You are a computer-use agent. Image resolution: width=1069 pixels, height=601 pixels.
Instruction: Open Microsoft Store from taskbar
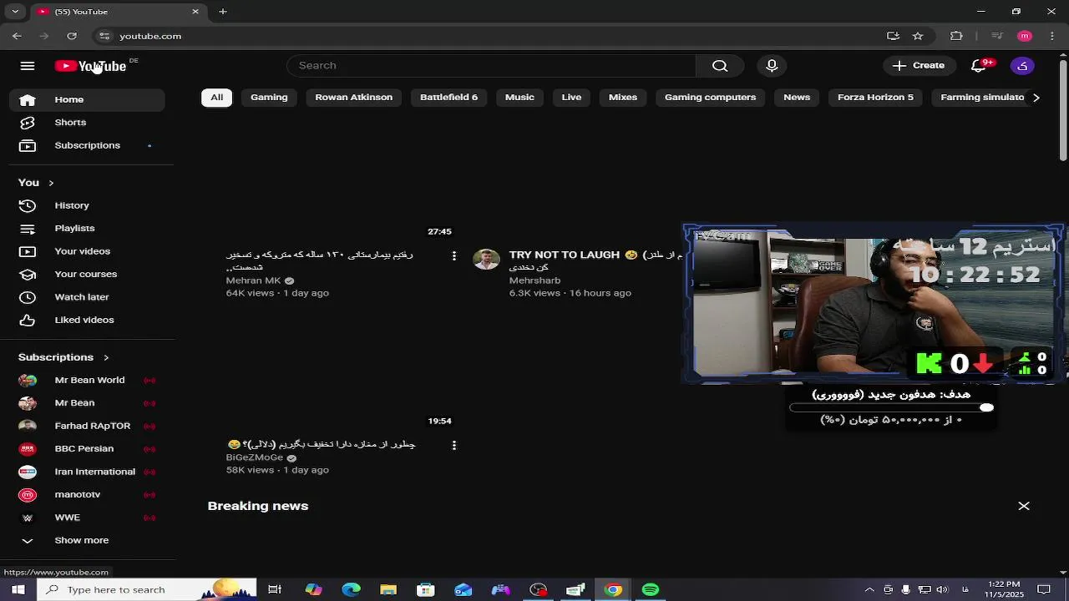coord(425,589)
